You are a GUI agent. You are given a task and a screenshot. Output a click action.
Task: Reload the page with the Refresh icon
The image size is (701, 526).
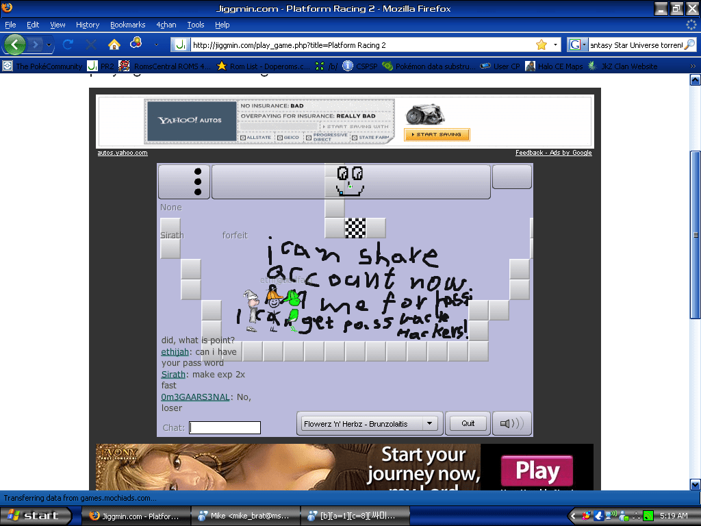click(68, 45)
